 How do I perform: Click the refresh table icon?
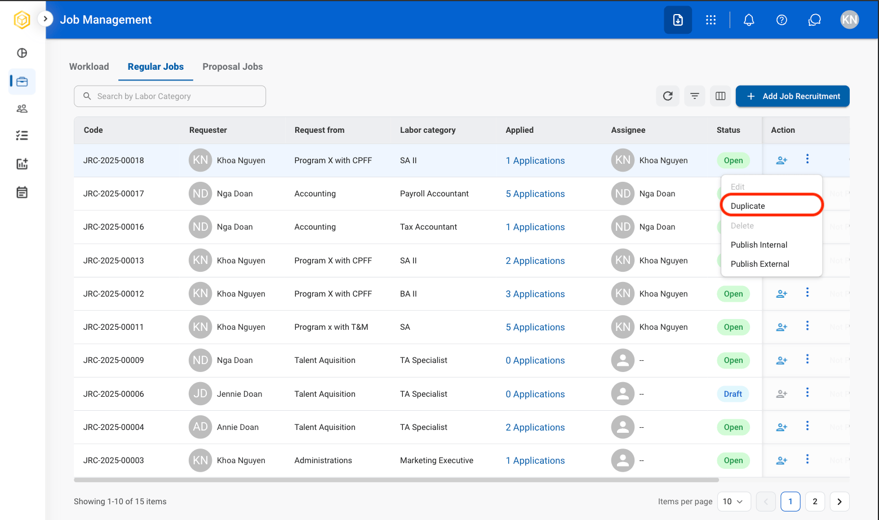coord(668,96)
